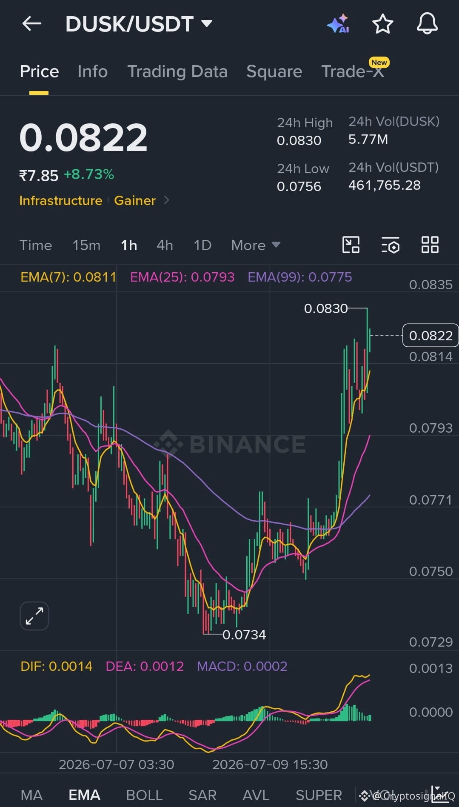This screenshot has height=807, width=459.
Task: Tap the 0.0734 low marker on chart
Action: (244, 635)
